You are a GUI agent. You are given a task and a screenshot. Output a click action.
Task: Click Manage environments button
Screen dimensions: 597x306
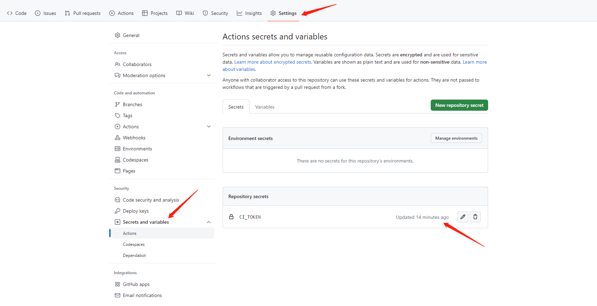point(456,138)
